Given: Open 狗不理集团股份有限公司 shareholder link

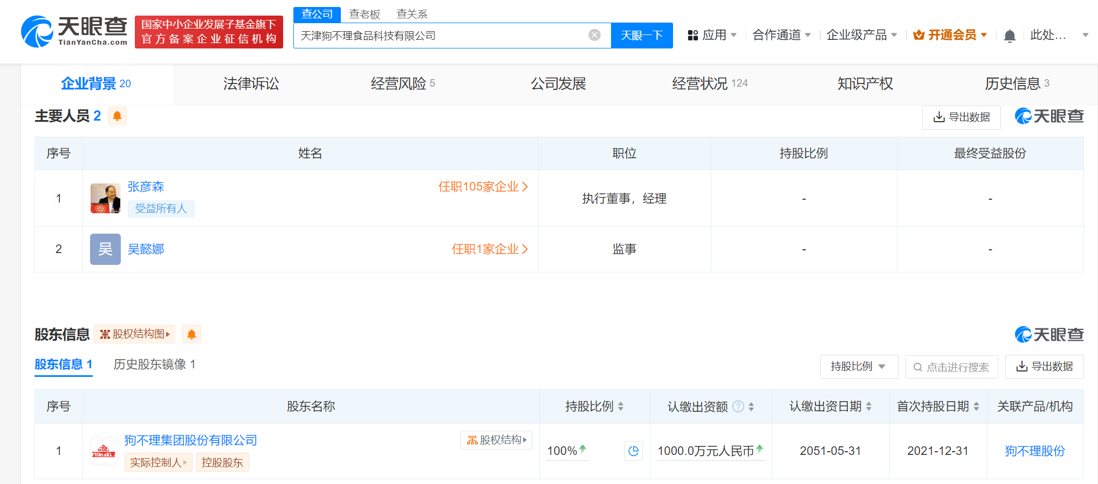Looking at the screenshot, I should pos(190,440).
